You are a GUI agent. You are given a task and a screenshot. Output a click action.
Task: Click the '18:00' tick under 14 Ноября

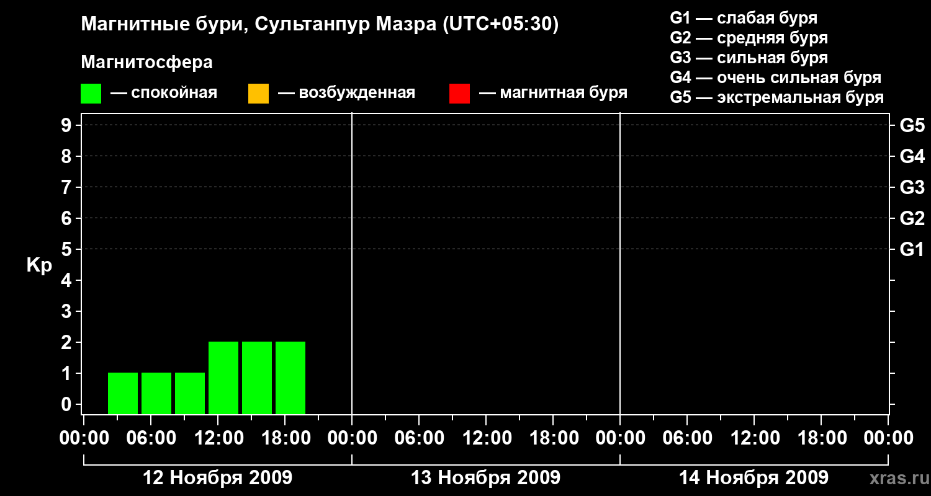coord(821,438)
